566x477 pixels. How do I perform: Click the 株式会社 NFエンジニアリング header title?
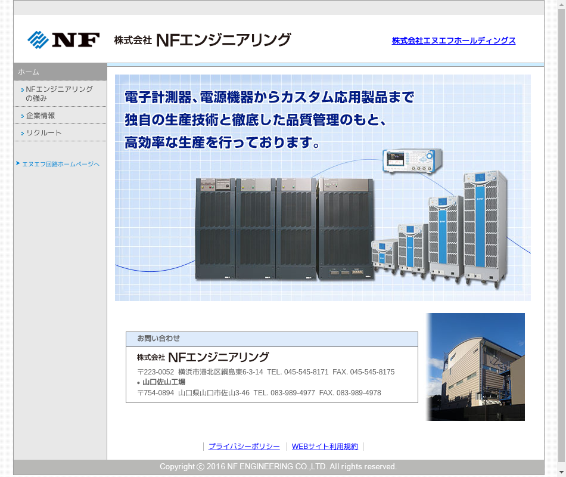click(203, 40)
